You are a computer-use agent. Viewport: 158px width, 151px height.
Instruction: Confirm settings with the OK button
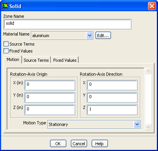(x=58, y=144)
